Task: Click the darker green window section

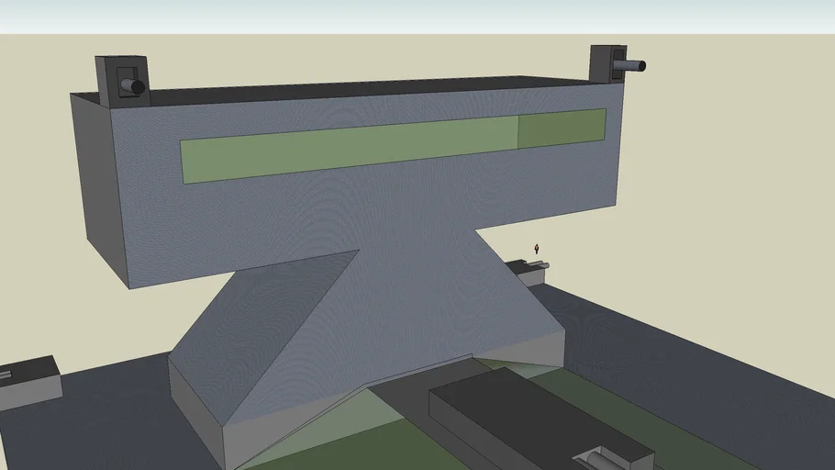Action: tap(562, 127)
